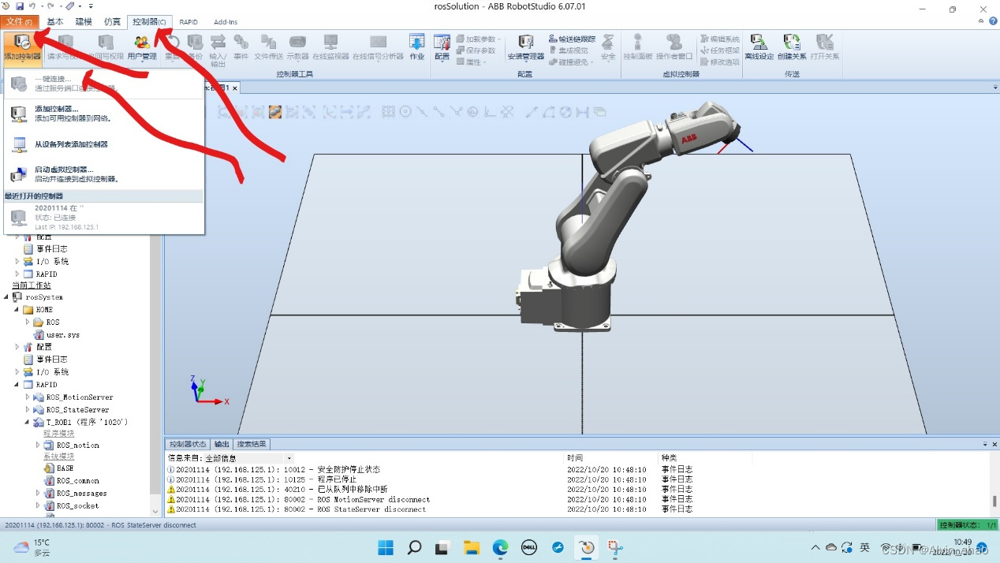Click the 打开关系 (Open Relation) icon

tap(825, 47)
